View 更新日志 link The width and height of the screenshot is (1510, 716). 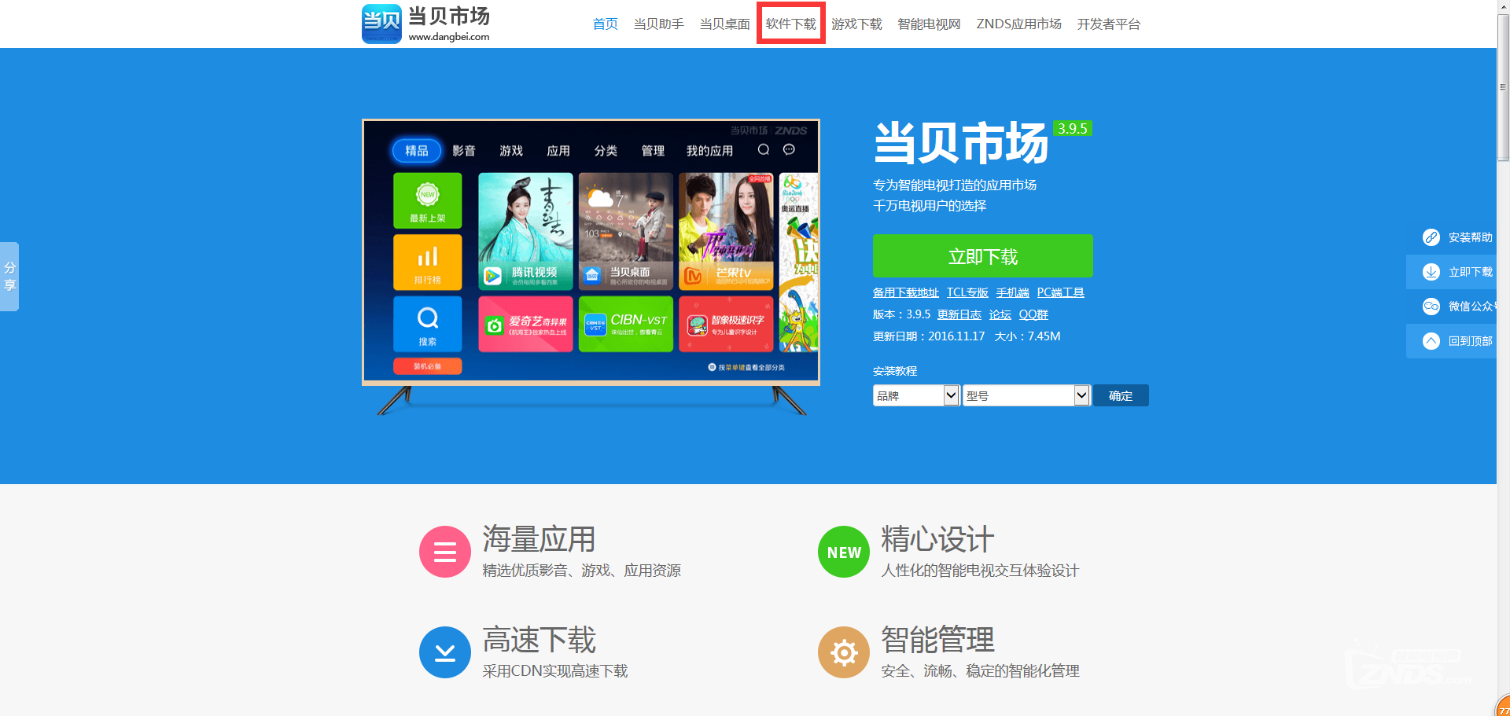[x=959, y=314]
